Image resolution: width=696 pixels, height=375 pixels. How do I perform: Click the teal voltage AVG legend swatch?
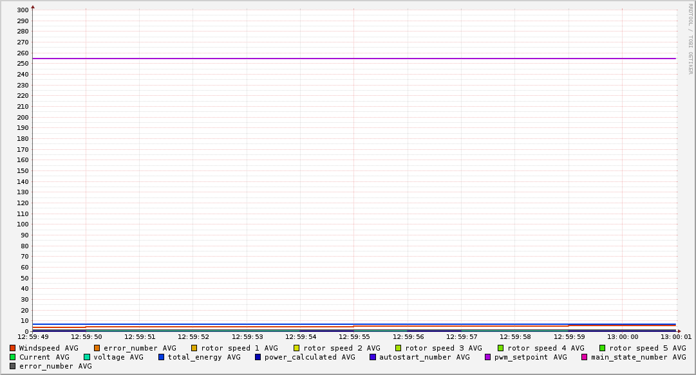tap(87, 357)
